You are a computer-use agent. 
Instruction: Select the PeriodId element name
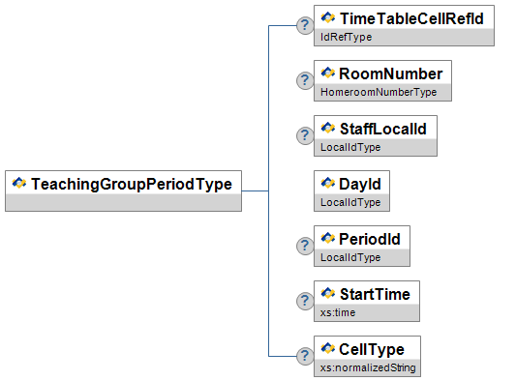tap(370, 239)
